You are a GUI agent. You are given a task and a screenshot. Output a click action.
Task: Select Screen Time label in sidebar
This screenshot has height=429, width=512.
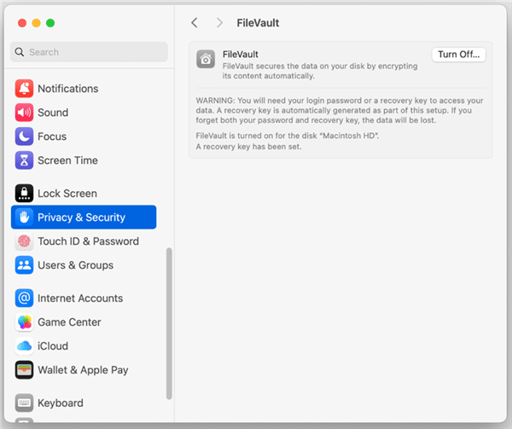pyautogui.click(x=67, y=160)
